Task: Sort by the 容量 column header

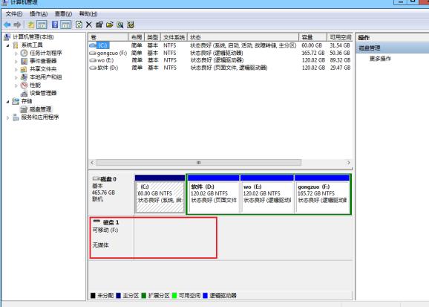Action: point(313,37)
